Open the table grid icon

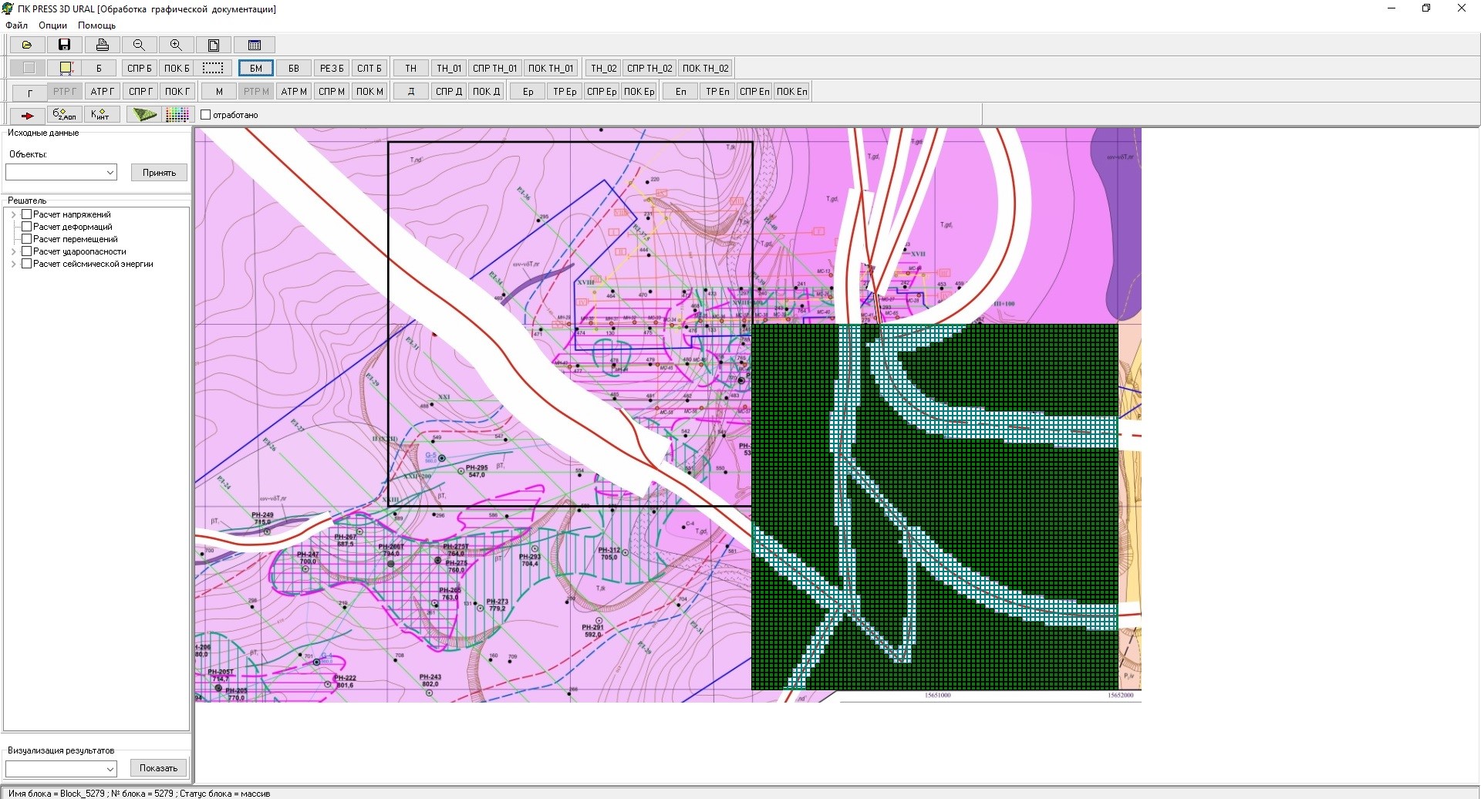pos(255,45)
